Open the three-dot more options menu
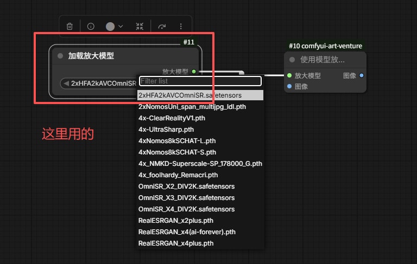 181,26
